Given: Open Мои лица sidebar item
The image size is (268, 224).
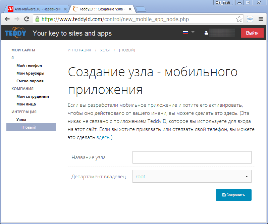Looking at the screenshot, I should pyautogui.click(x=26, y=104).
